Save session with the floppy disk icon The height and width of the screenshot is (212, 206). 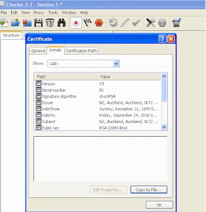pos(38,23)
